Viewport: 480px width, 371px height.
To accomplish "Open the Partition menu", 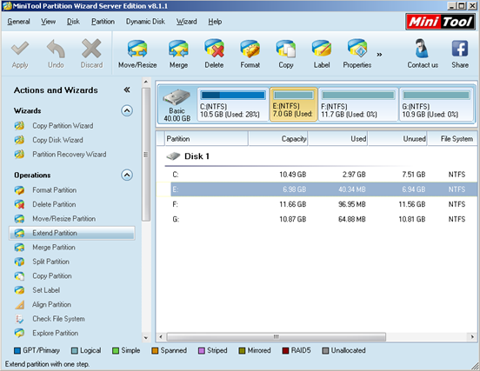I will click(x=103, y=22).
